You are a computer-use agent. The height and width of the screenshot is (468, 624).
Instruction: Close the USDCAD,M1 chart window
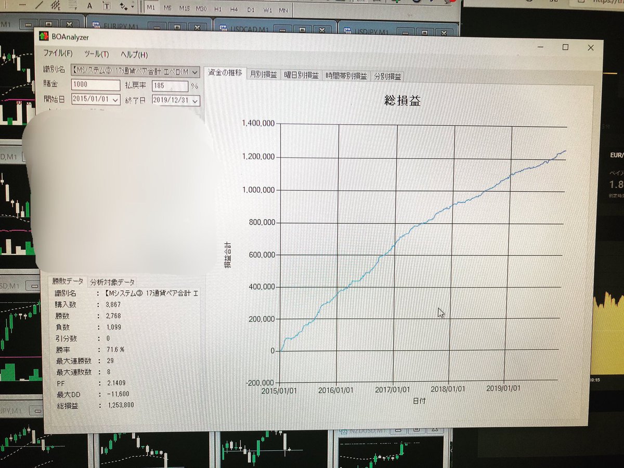click(x=322, y=29)
